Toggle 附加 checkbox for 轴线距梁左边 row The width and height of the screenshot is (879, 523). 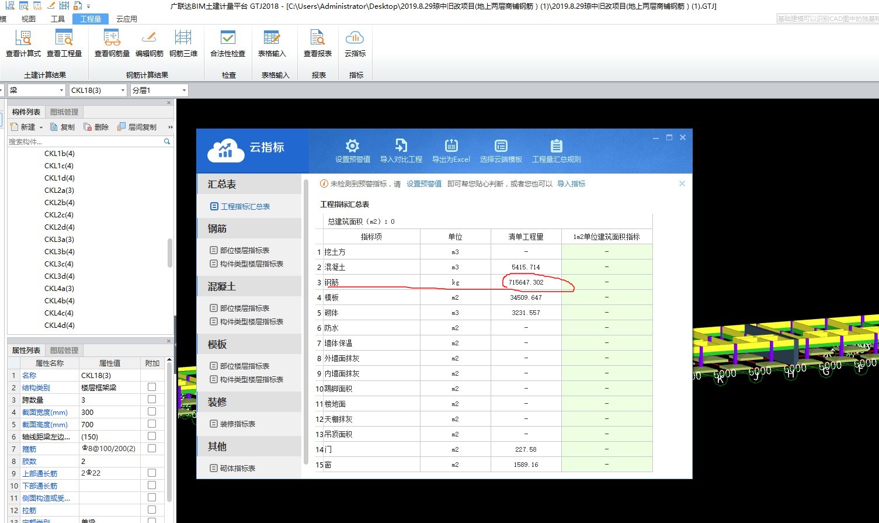152,436
